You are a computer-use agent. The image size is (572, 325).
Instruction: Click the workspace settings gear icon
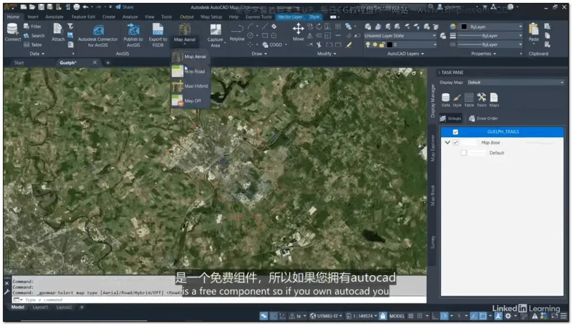pyautogui.click(x=508, y=316)
